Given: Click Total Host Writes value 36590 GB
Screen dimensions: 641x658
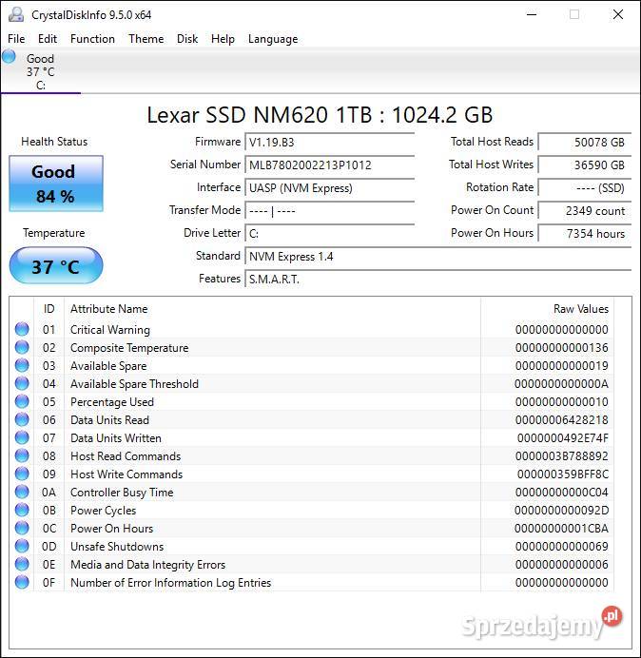Looking at the screenshot, I should pos(584,164).
